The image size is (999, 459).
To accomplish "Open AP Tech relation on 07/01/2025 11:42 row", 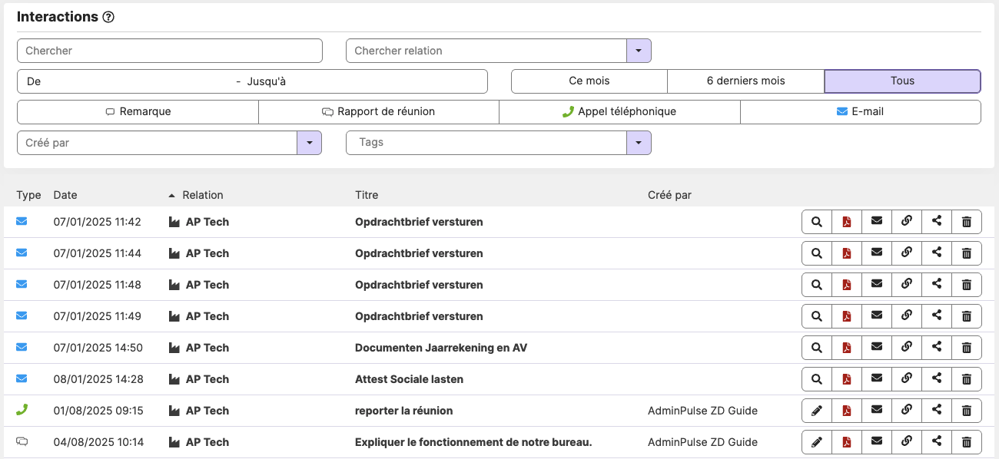I will tap(207, 222).
